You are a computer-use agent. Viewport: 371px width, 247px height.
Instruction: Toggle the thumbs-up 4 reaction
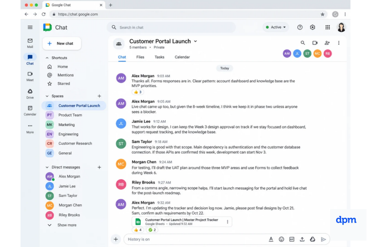138,230
